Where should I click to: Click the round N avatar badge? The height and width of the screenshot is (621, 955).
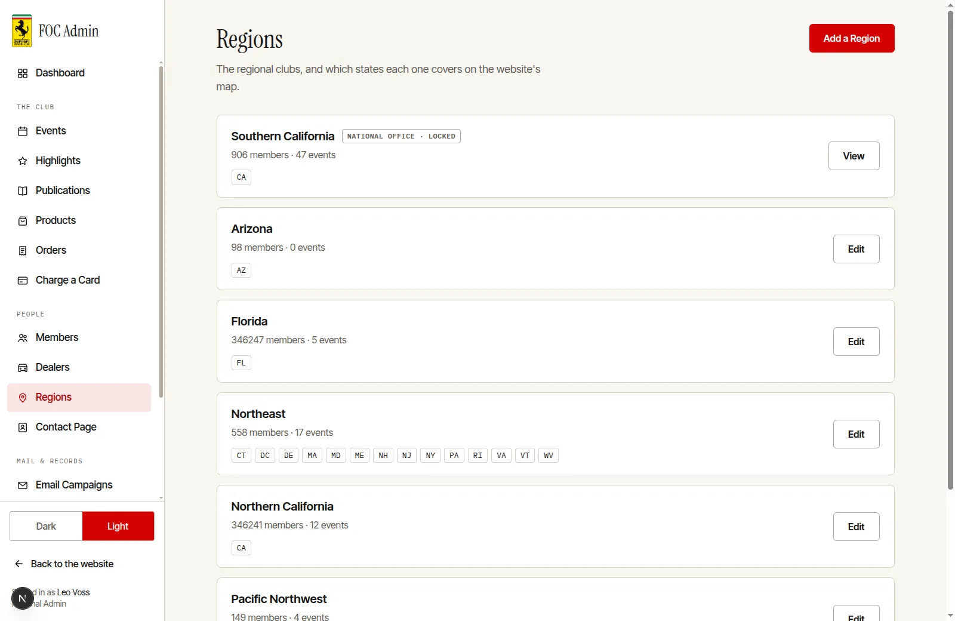pos(23,598)
